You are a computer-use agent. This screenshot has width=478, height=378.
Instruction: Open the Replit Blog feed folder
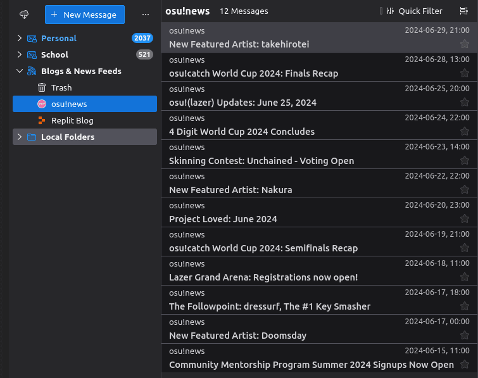pyautogui.click(x=72, y=120)
